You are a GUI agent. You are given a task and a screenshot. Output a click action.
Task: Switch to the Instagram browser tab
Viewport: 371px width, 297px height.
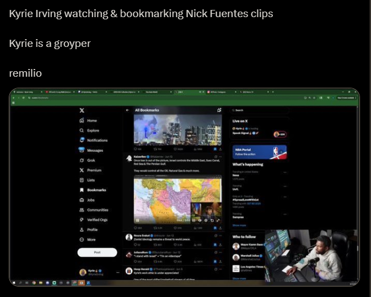point(221,92)
